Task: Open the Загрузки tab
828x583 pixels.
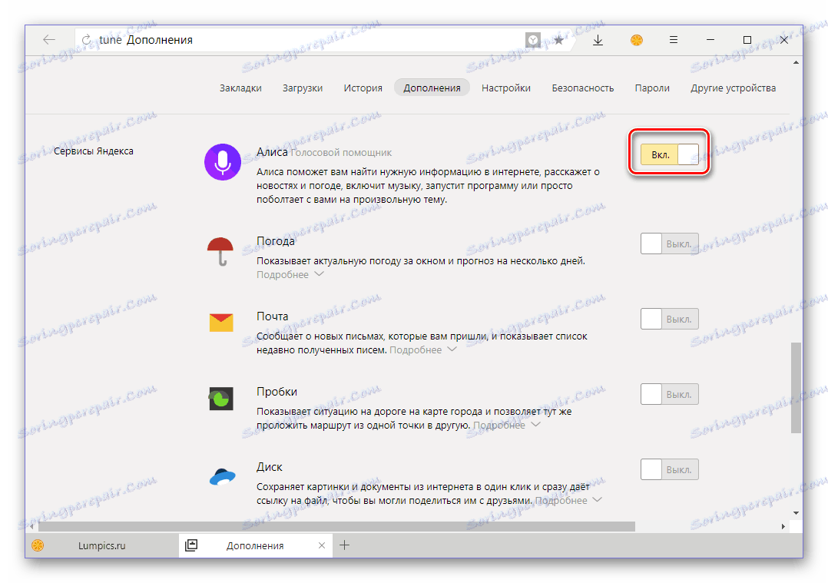Action: coord(303,88)
